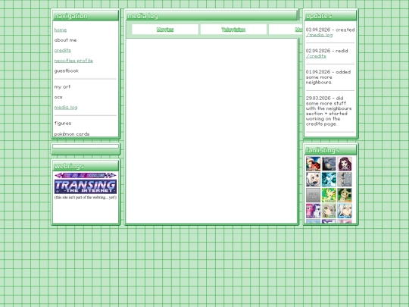Viewport: 409px width, 307px height.
Task: Click the large empty media log content area
Action: tap(211, 130)
